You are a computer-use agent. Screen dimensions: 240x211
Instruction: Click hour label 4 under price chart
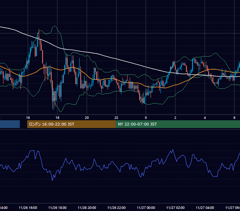click(205, 118)
